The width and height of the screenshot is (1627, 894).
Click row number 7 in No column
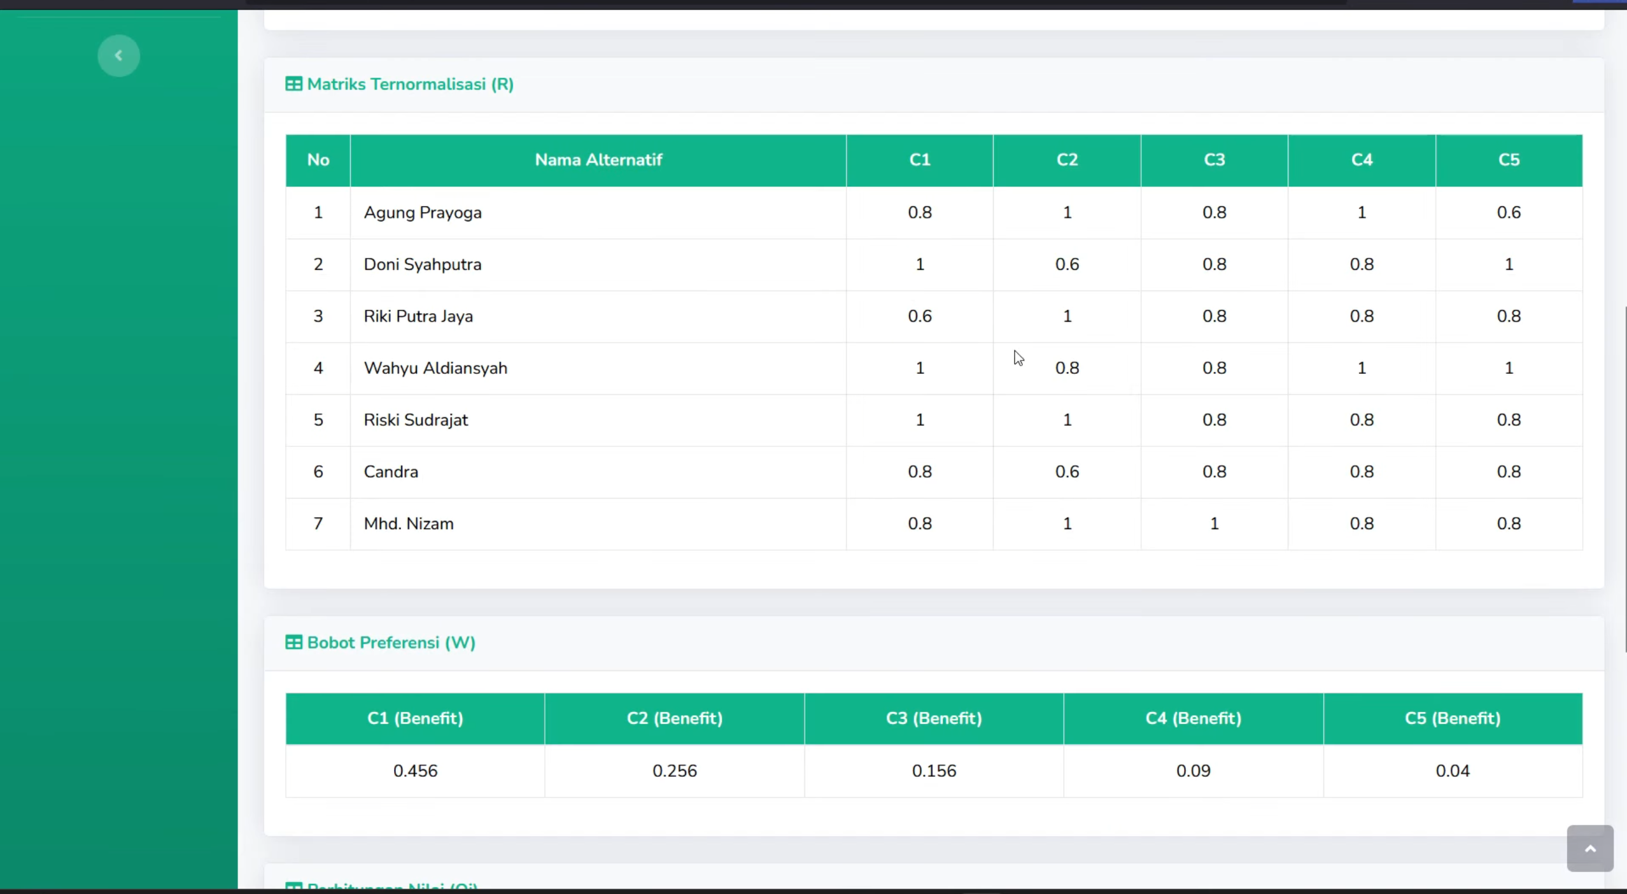[x=318, y=523]
